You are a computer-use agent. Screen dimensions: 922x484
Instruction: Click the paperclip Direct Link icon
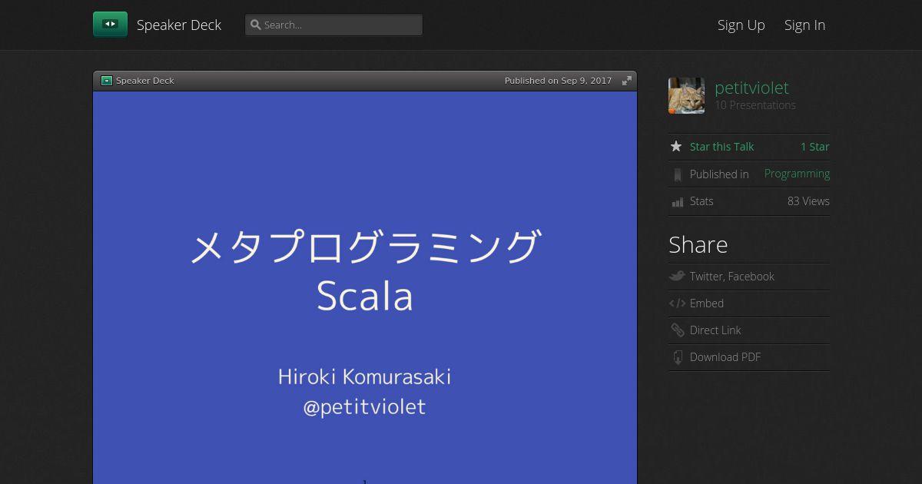click(x=677, y=330)
